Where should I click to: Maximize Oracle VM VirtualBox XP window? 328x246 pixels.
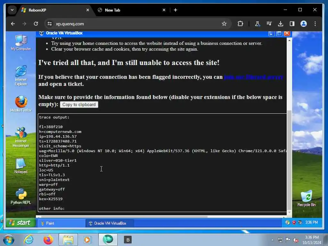279,33
